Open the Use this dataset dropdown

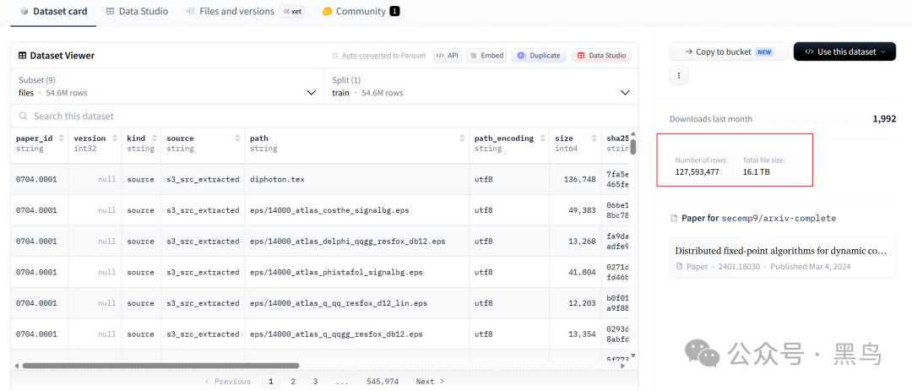(x=845, y=52)
